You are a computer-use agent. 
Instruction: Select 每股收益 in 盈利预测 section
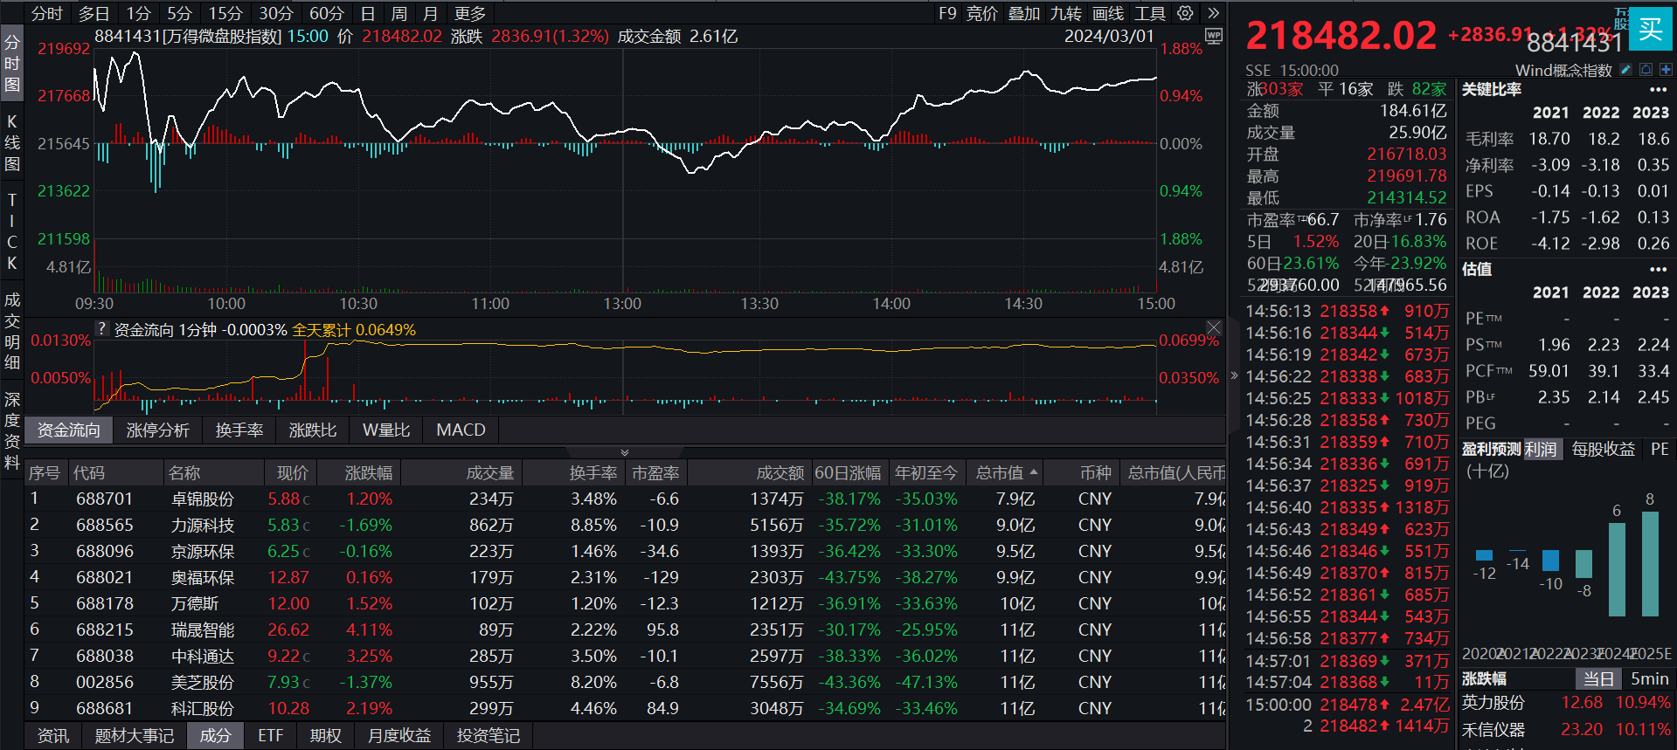coord(1603,449)
